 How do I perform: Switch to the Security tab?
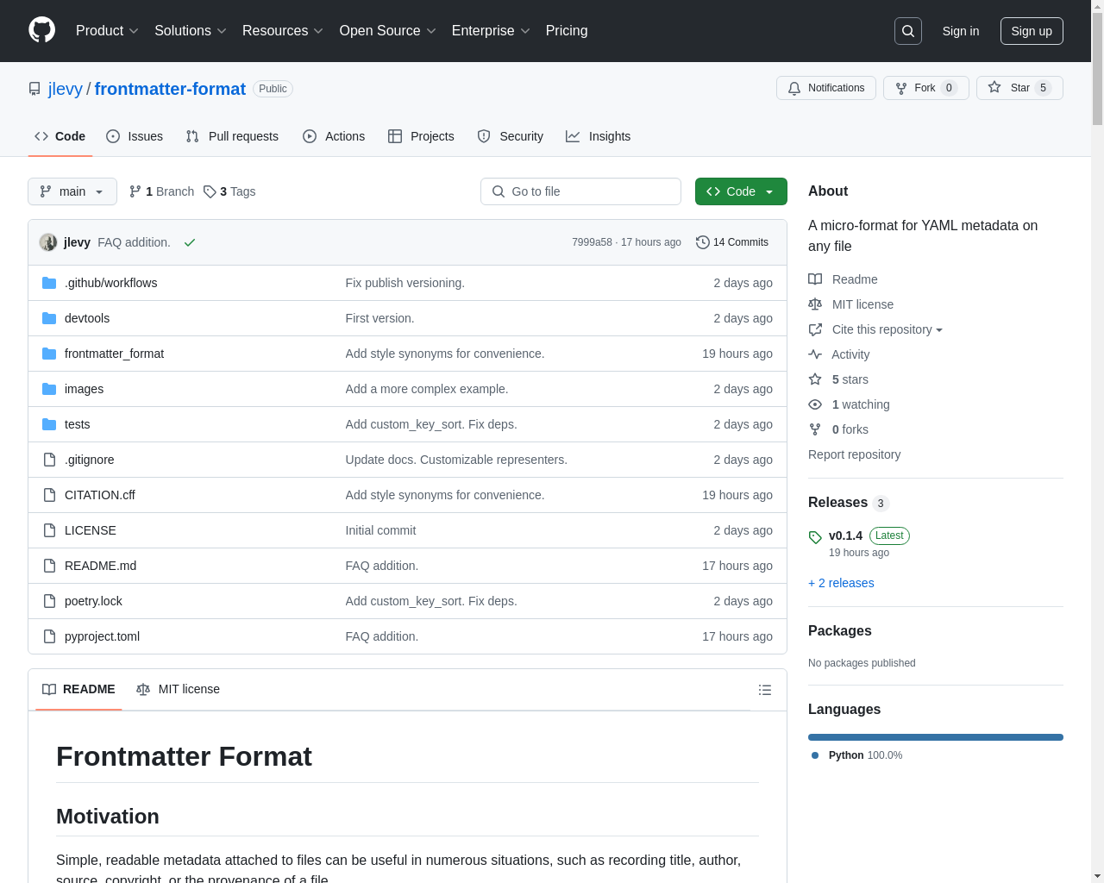click(x=511, y=136)
